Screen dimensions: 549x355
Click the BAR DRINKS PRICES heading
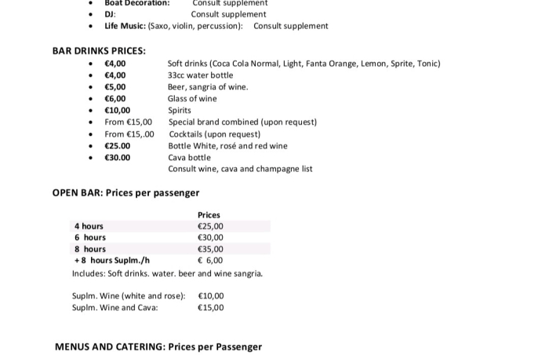[99, 51]
